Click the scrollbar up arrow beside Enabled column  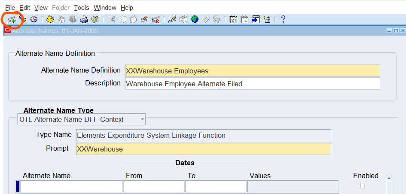coord(389,178)
